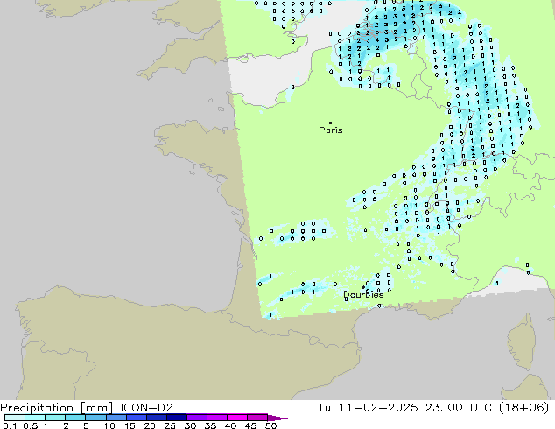The height and width of the screenshot is (429, 555).
Task: Select the black dot marking Paris
Action: pos(331,123)
